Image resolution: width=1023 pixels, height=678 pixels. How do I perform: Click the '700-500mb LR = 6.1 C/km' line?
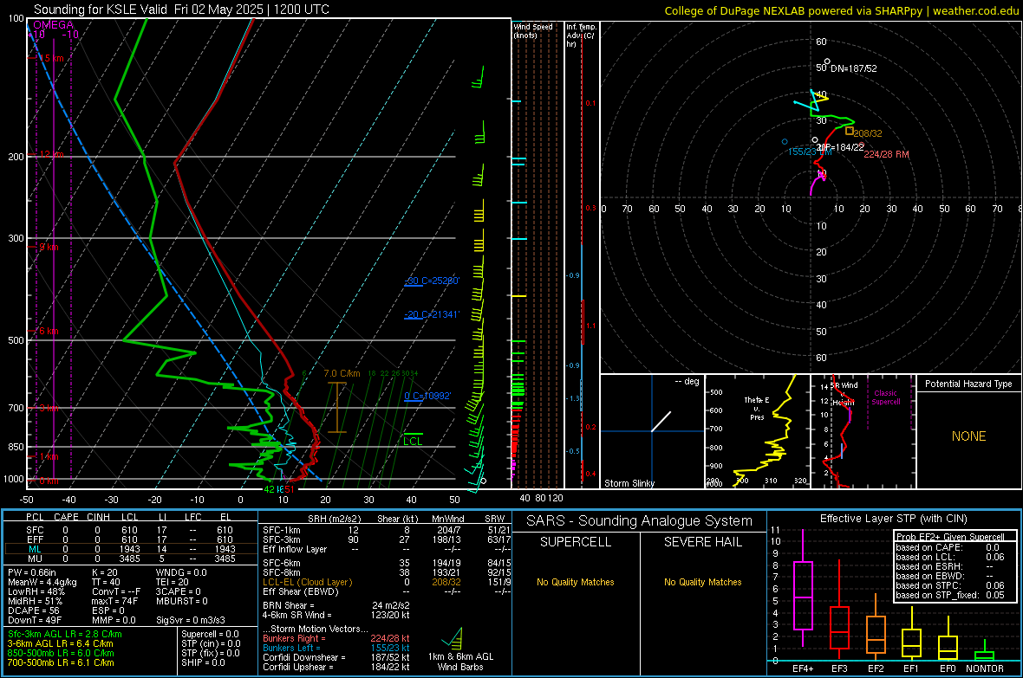[x=61, y=662]
